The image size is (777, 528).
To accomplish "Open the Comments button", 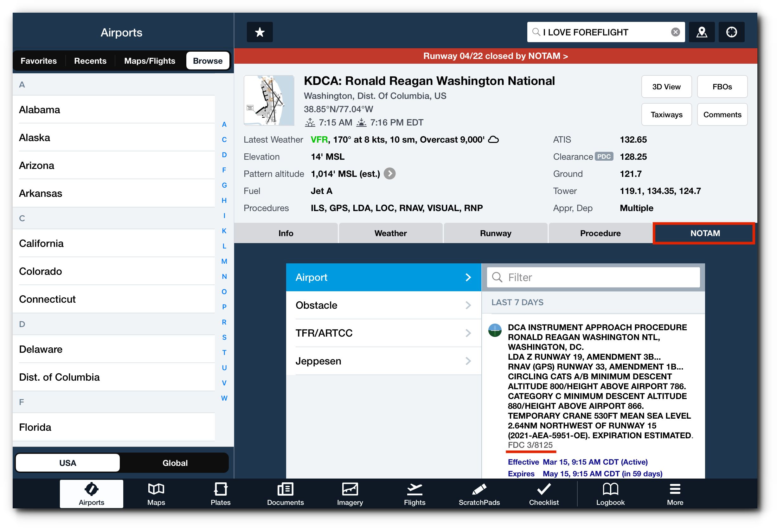I will click(x=722, y=114).
